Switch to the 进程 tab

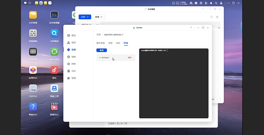click(110, 43)
